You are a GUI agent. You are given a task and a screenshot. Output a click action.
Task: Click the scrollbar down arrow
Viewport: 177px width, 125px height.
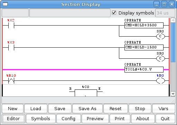click(x=173, y=94)
